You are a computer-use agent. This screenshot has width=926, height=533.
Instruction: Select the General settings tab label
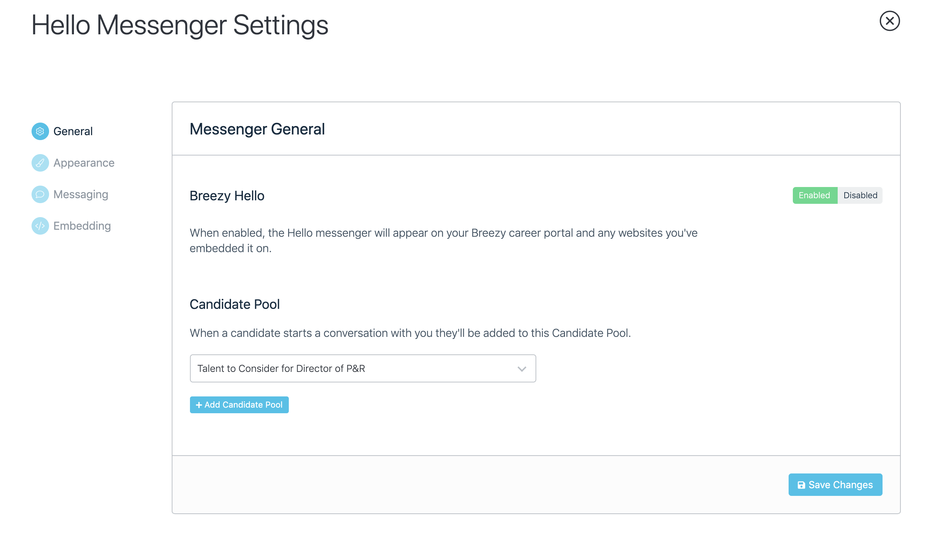73,131
